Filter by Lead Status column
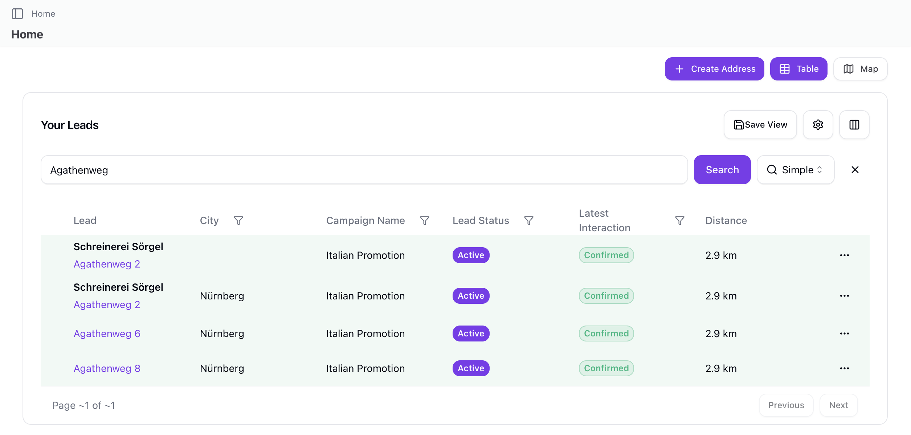The width and height of the screenshot is (911, 435). coord(528,220)
